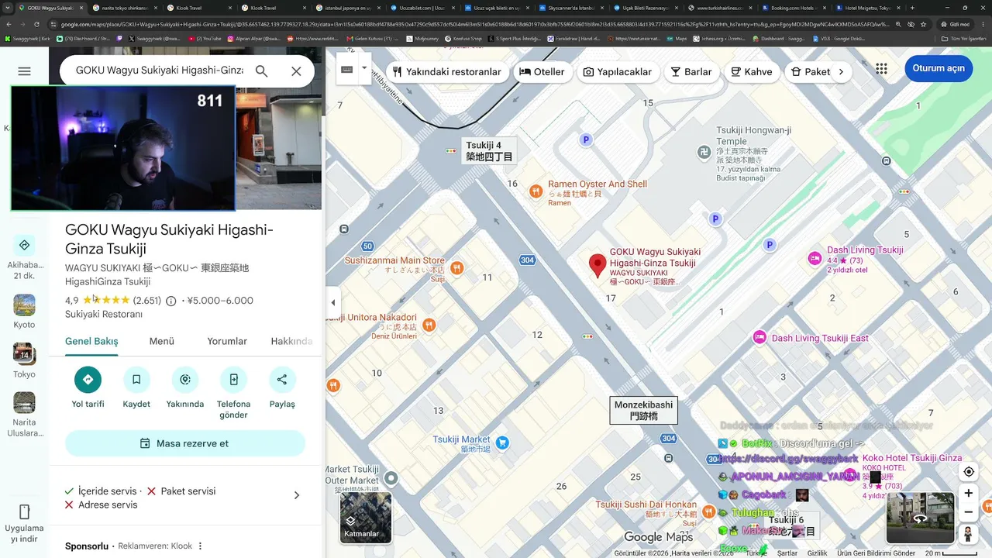Open the YouTube bookmark
992x558 pixels.
(205, 38)
